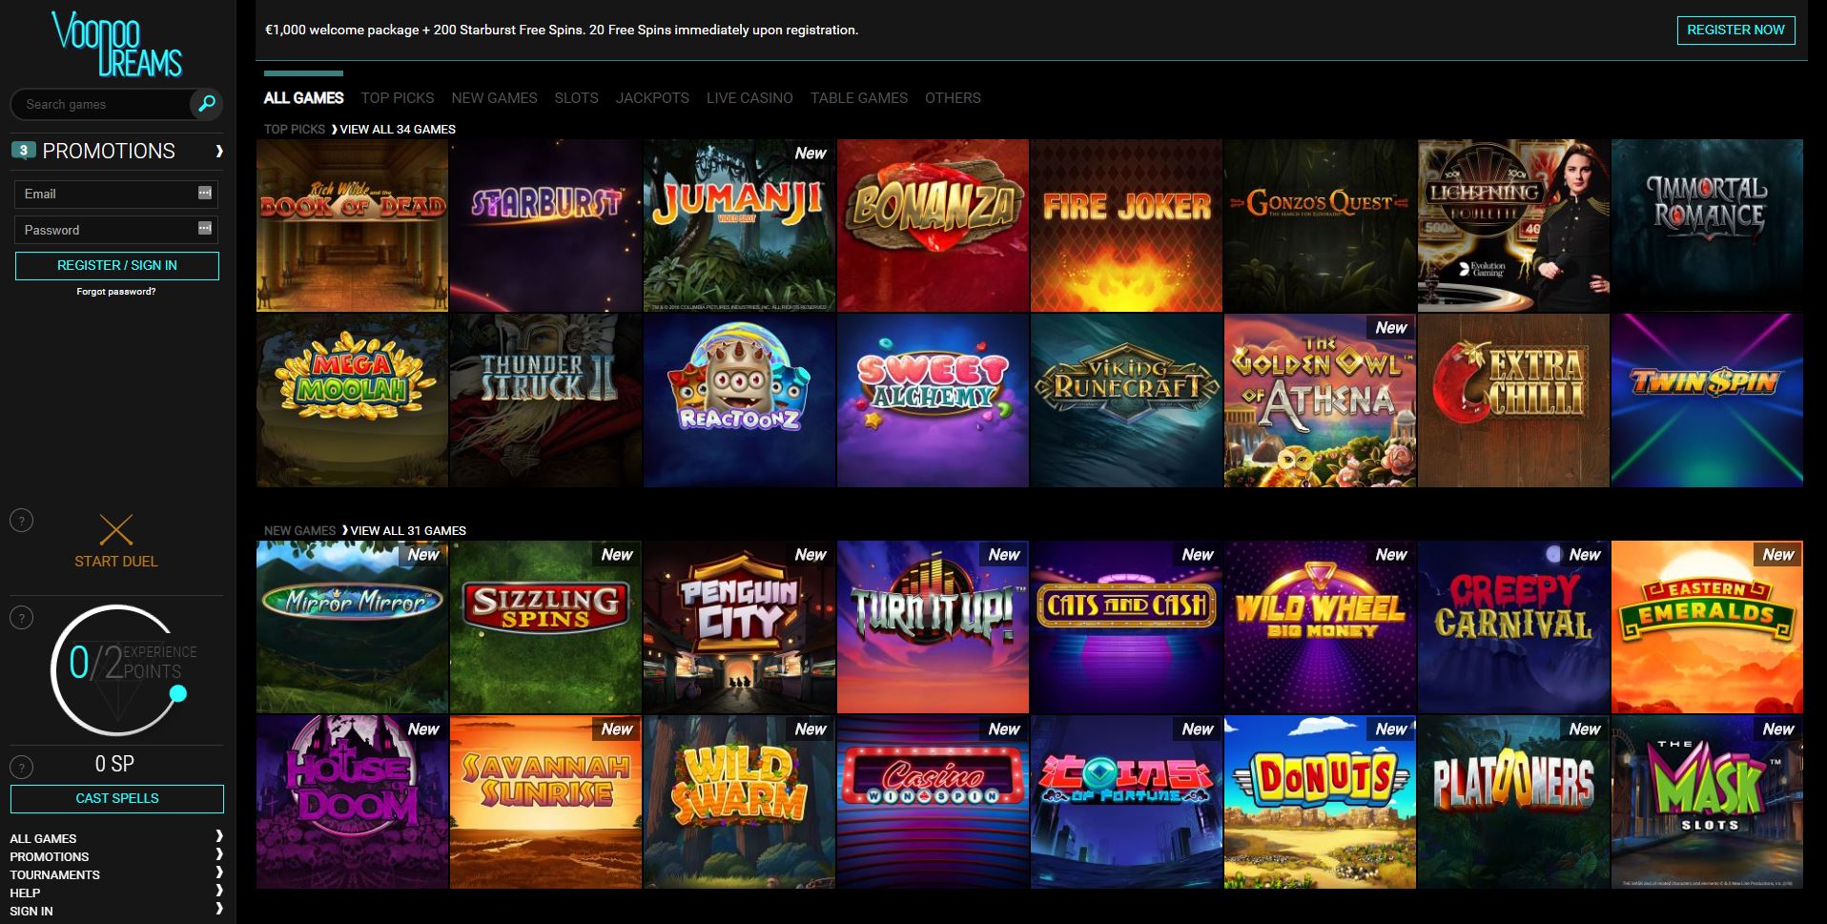Viewport: 1827px width, 924px height.
Task: Click the Register Now button
Action: click(1735, 30)
